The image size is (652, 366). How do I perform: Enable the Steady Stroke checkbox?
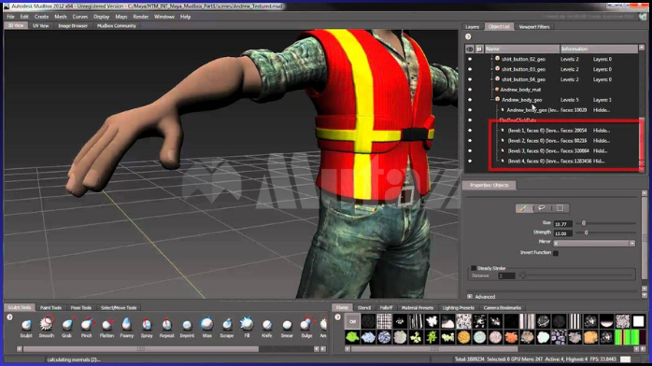coord(474,268)
